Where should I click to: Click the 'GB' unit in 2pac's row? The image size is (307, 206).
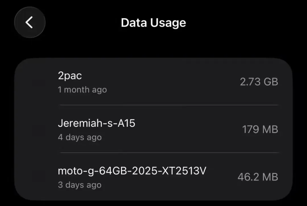tap(271, 82)
